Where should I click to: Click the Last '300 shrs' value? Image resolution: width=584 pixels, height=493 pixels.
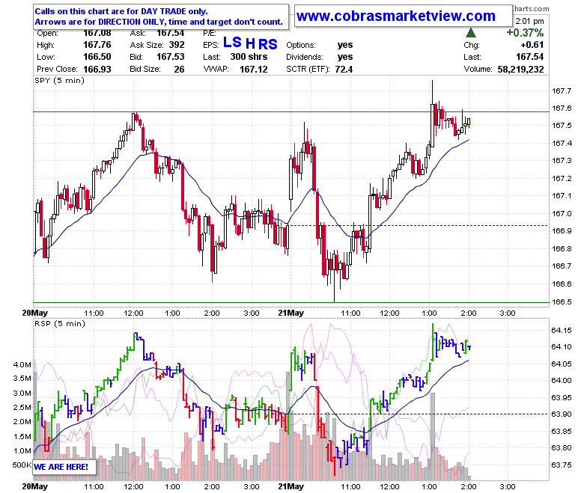[249, 57]
